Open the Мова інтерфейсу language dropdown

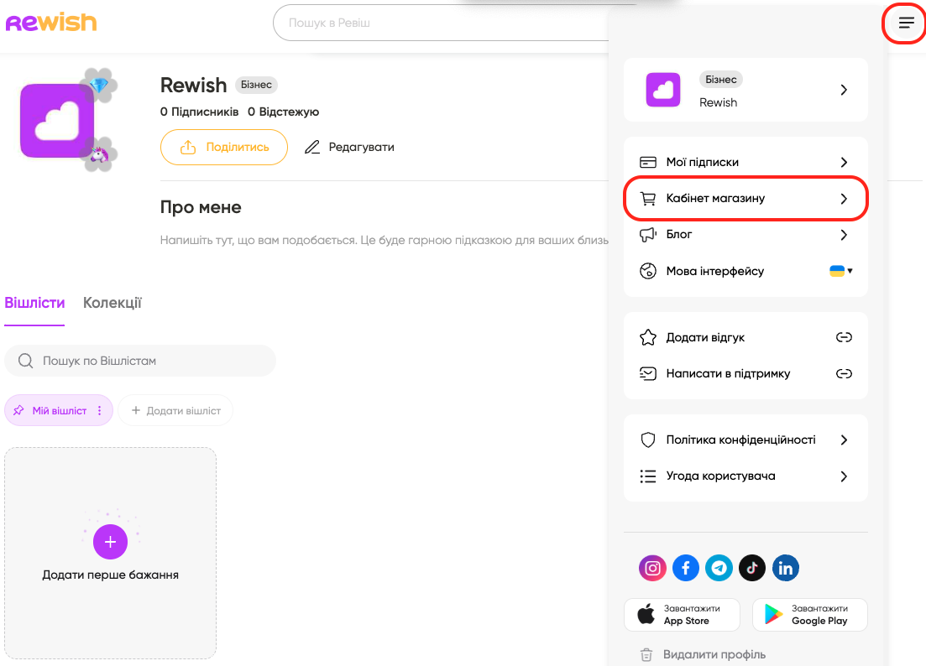coord(840,271)
